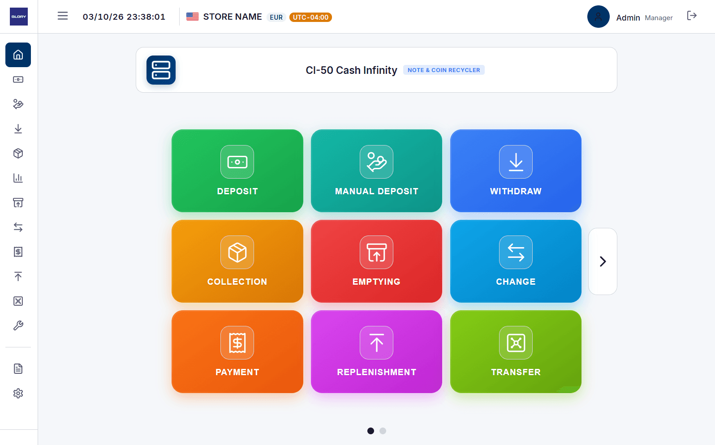Open the document log sidebar icon
The image size is (715, 445).
tap(18, 369)
